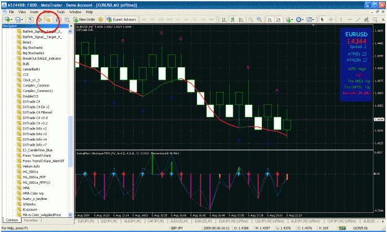Select the Ichimoku indicator
387x232 pixels.
29,204
